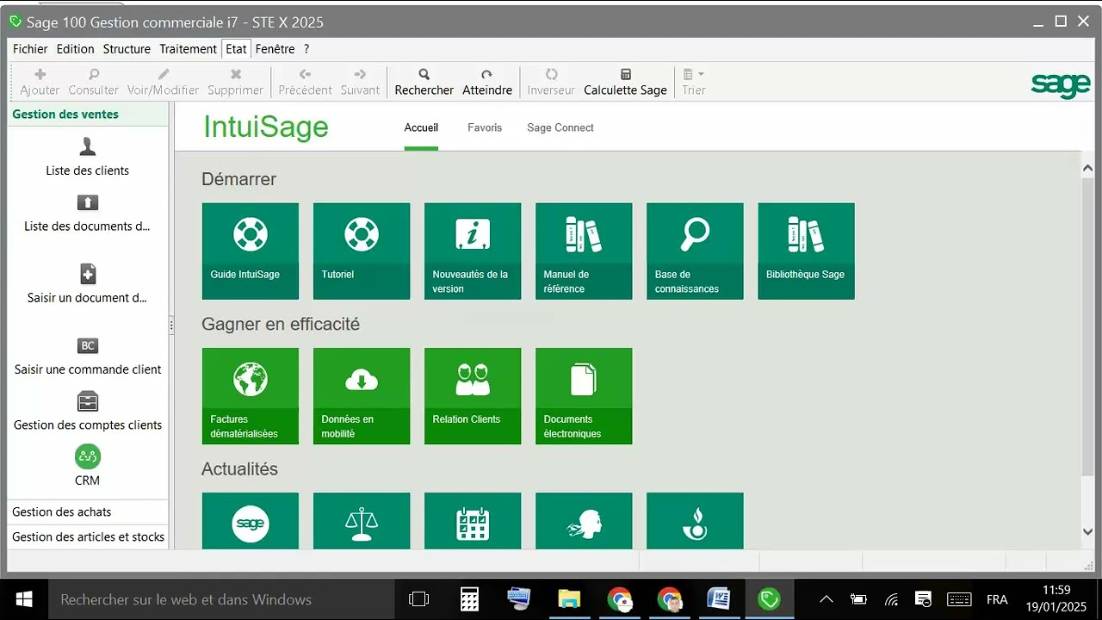
Task: Open the Marianne head tile under Actualités
Action: pos(584,521)
